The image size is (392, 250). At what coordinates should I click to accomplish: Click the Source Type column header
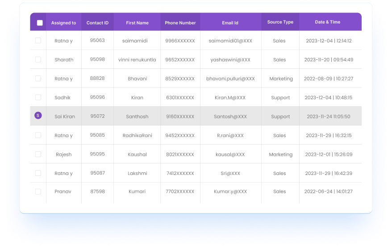coord(280,22)
